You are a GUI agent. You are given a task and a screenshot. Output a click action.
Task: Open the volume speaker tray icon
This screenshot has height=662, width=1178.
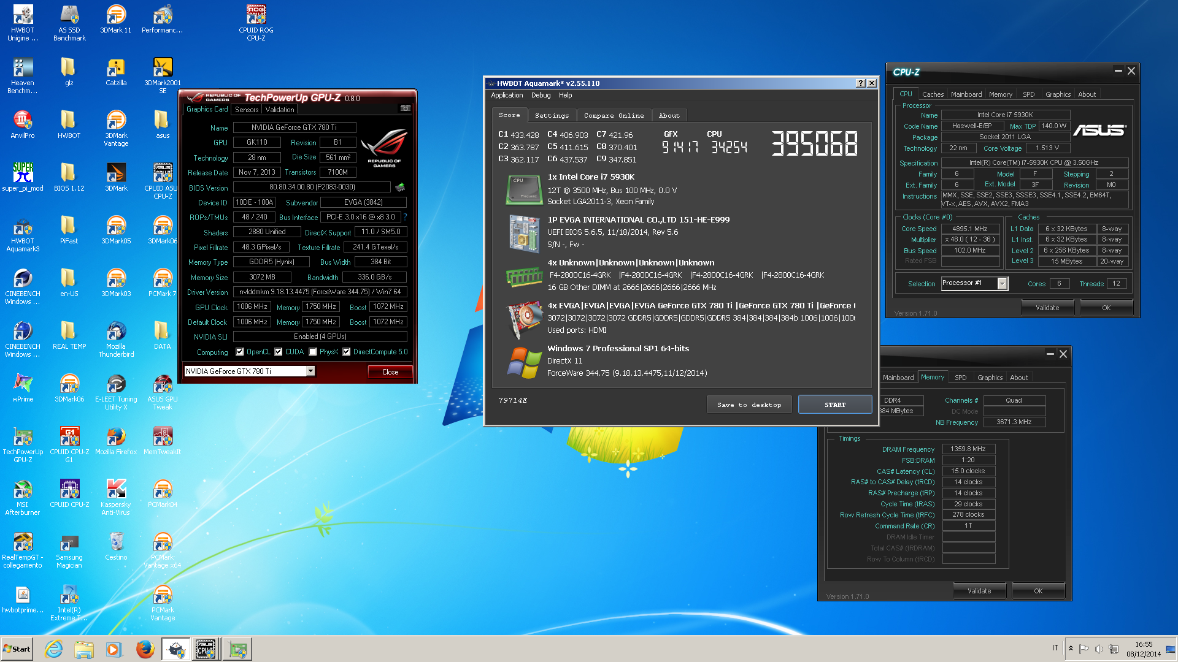[x=1099, y=649]
